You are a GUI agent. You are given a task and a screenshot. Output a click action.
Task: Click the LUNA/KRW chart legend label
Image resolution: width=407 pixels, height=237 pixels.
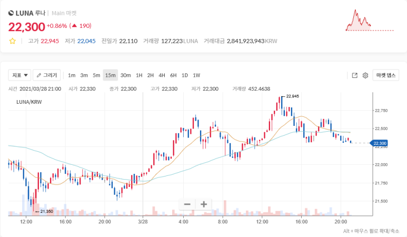pos(29,102)
